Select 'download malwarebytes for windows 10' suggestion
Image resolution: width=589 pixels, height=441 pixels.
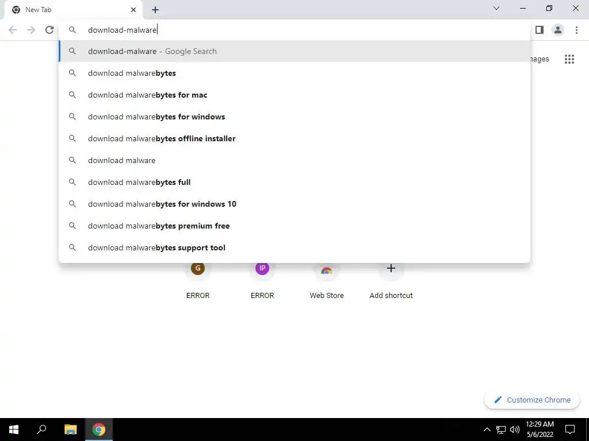294,204
